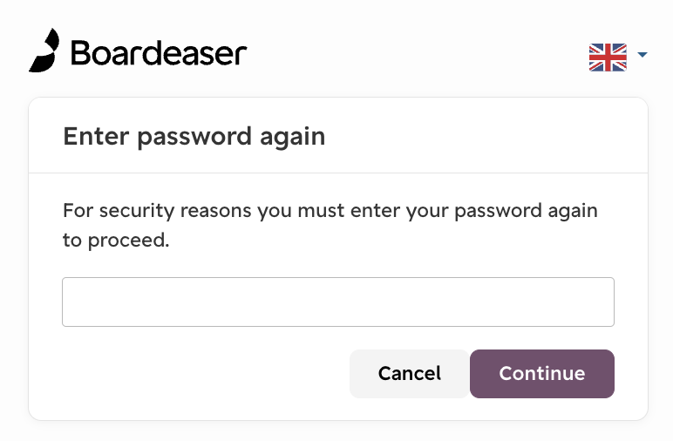Viewport: 673px width, 441px height.
Task: Click the word 'again' in the dialog title
Action: click(293, 138)
